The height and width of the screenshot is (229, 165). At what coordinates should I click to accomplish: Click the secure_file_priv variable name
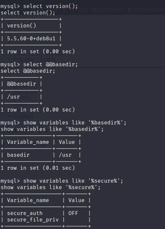(x=33, y=220)
